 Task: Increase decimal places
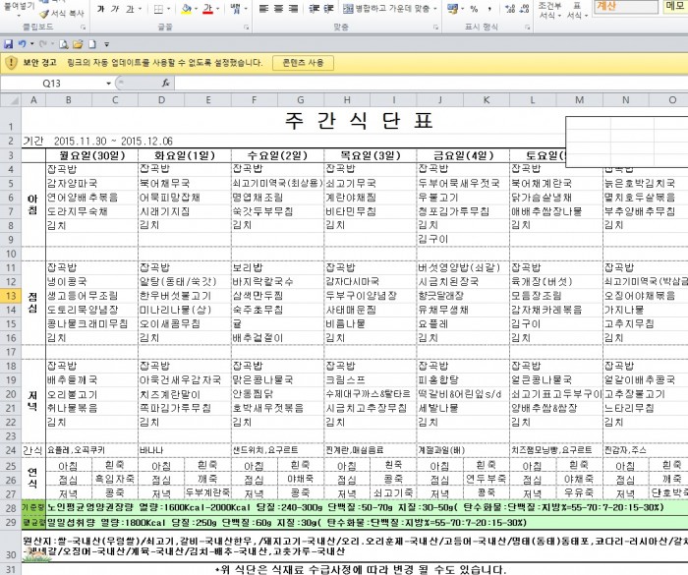point(510,8)
